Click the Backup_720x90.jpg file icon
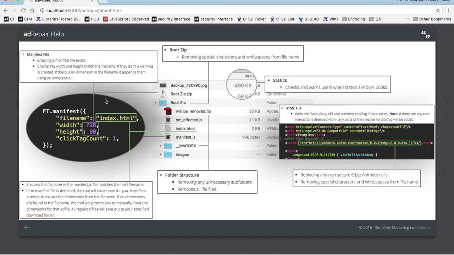 coord(163,85)
